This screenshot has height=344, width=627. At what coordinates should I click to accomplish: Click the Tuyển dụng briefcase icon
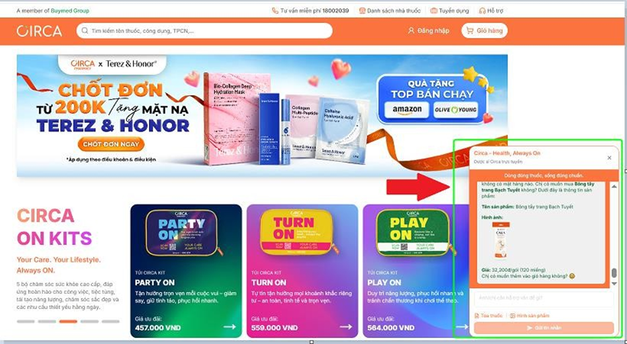(433, 11)
